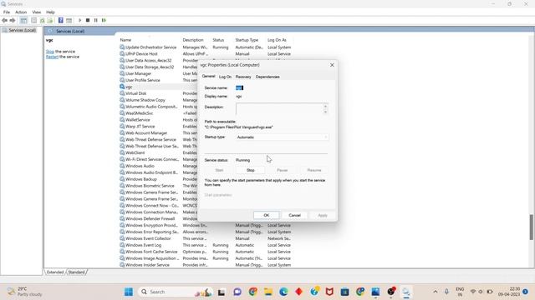Open the View menu
535x300 pixels.
(x=37, y=12)
